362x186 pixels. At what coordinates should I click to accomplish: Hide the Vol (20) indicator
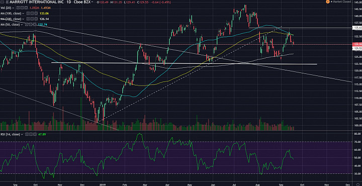pos(18,8)
